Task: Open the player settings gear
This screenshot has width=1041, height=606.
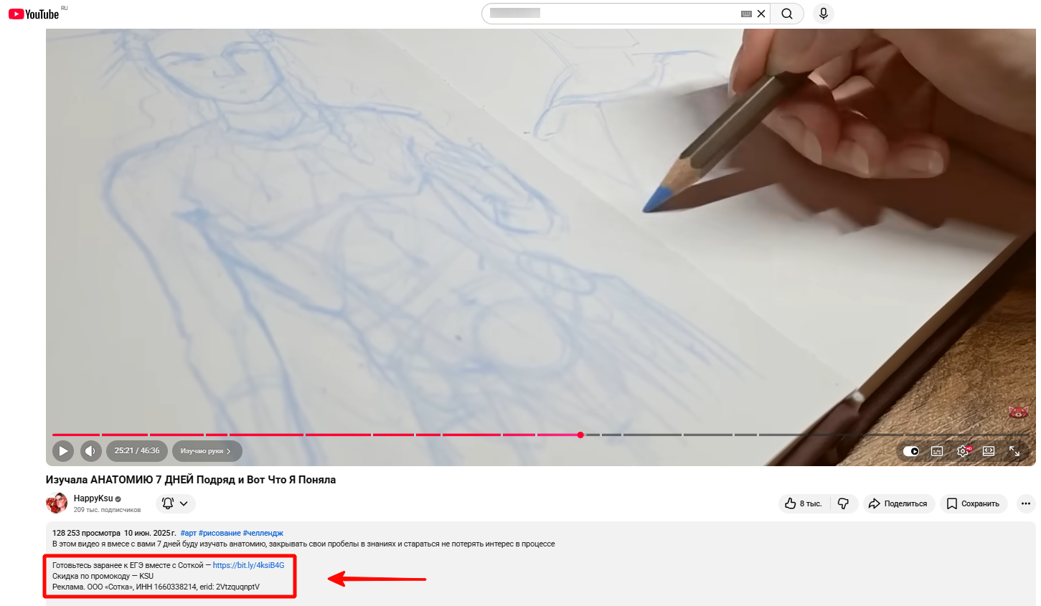Action: (x=963, y=451)
